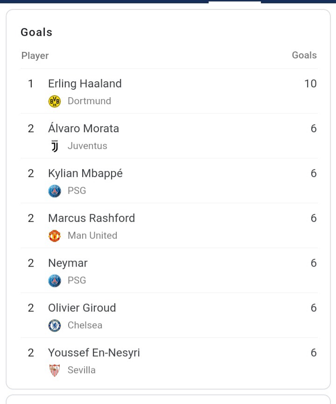Click the Dortmund club crest icon
Screen dimensions: 336x404
pos(55,101)
